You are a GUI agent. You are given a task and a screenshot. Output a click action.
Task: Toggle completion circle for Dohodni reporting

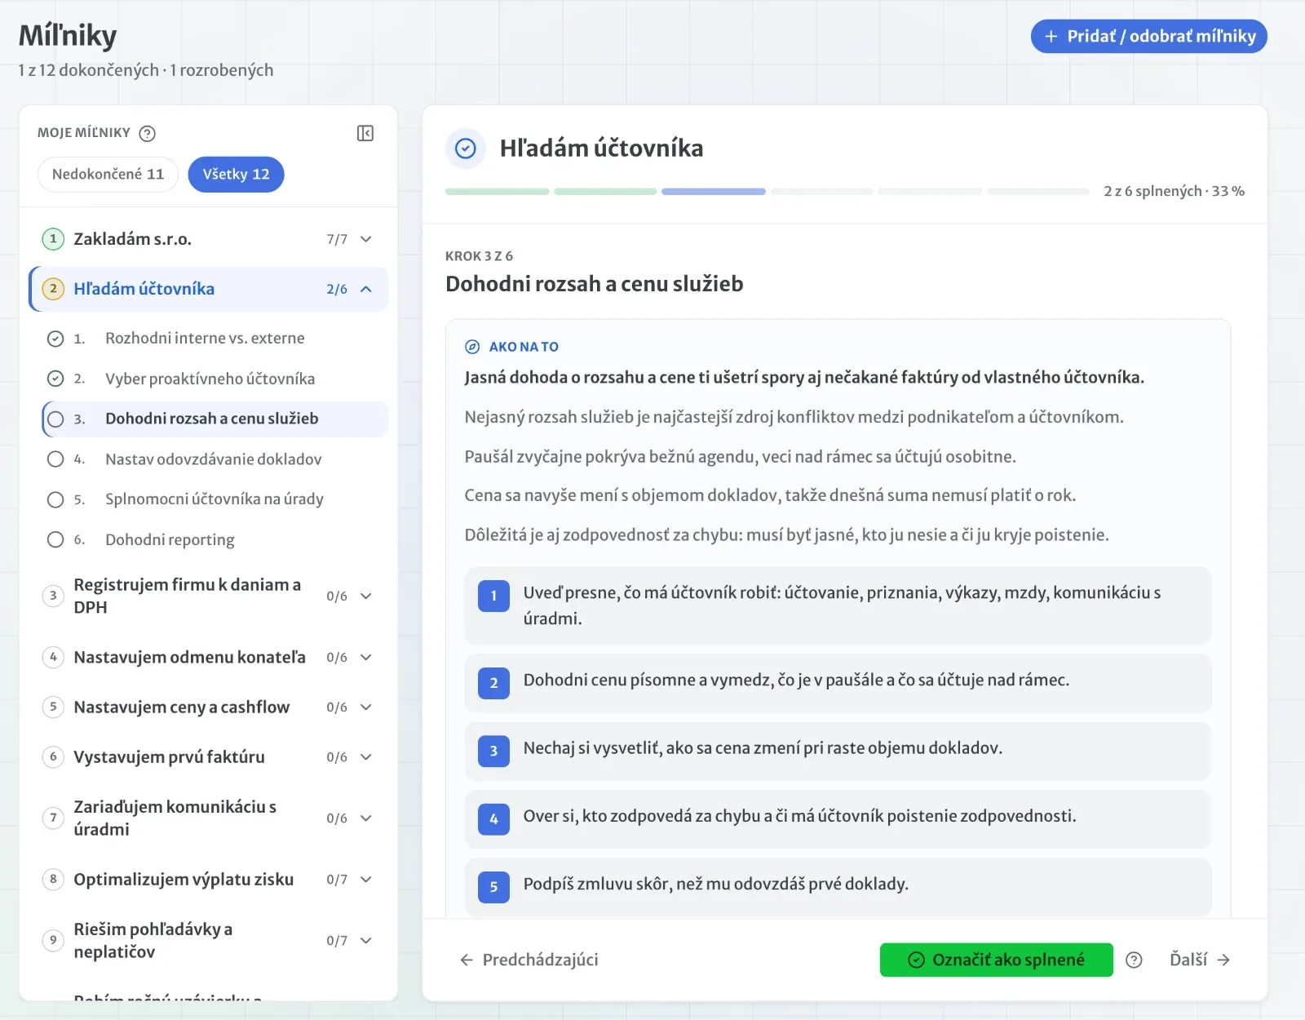point(55,539)
